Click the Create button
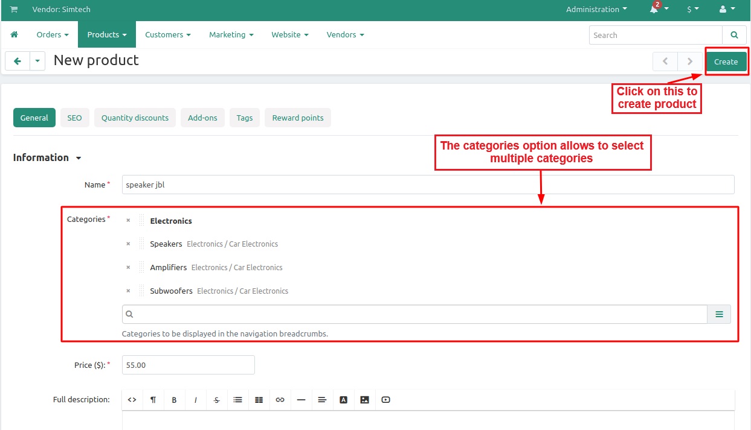The width and height of the screenshot is (751, 430). (726, 62)
